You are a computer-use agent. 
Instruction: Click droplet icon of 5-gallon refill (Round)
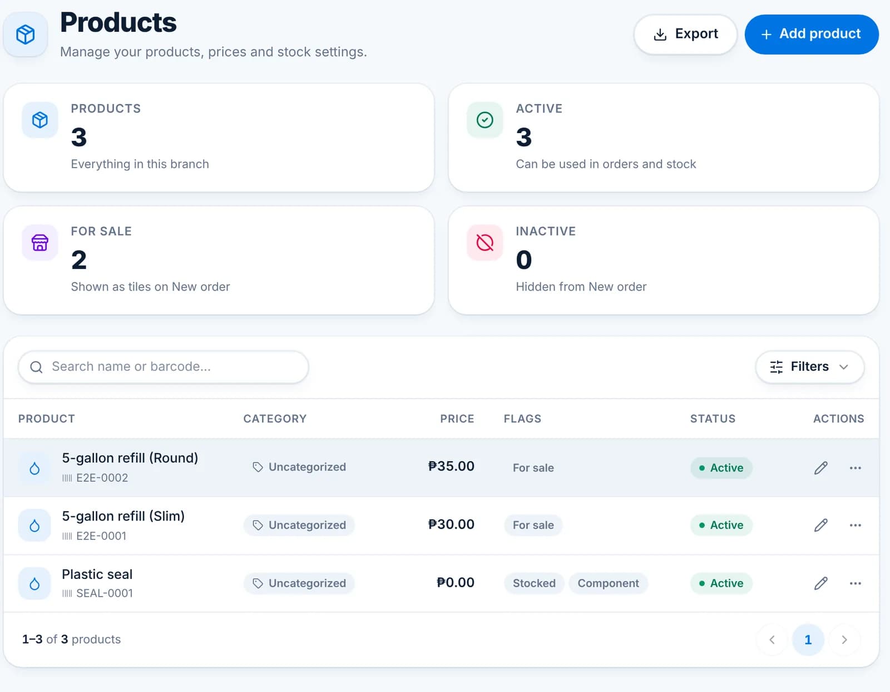[x=34, y=468]
